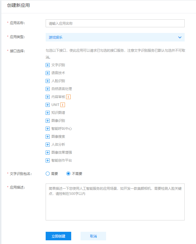
Task: Click the 取消 button
Action: (93, 236)
